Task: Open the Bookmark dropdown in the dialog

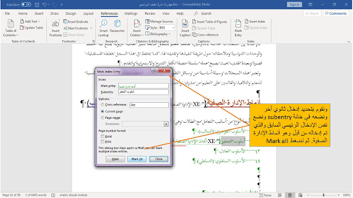Action: click(x=166, y=124)
